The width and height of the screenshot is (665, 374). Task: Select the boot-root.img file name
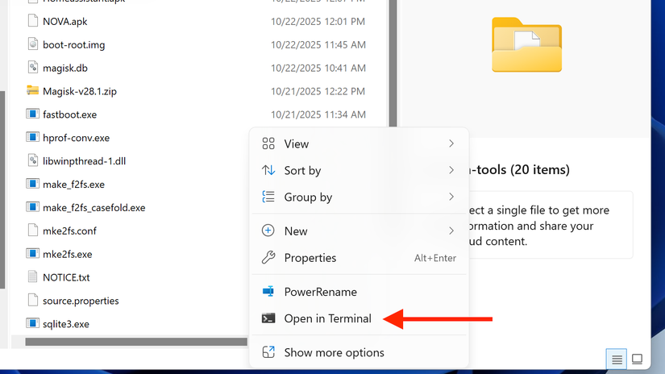coord(74,44)
